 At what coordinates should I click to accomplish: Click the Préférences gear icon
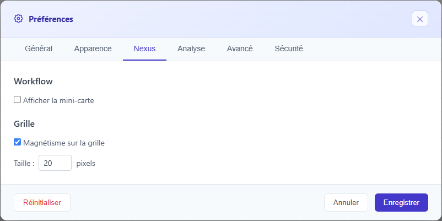18,19
